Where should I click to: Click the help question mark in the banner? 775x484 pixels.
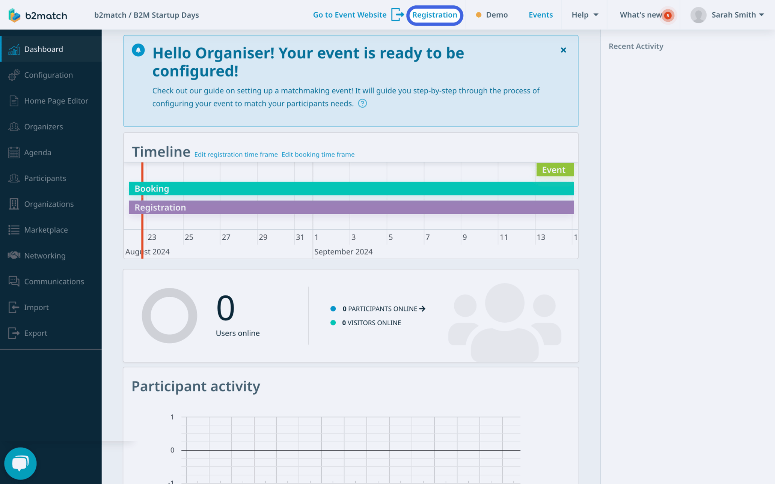[362, 103]
